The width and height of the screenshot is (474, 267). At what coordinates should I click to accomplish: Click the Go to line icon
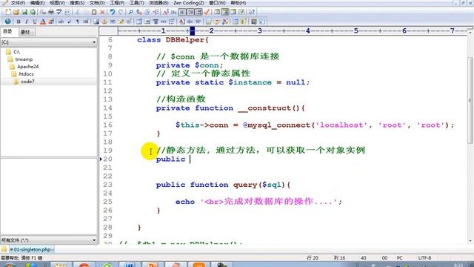pos(156,12)
